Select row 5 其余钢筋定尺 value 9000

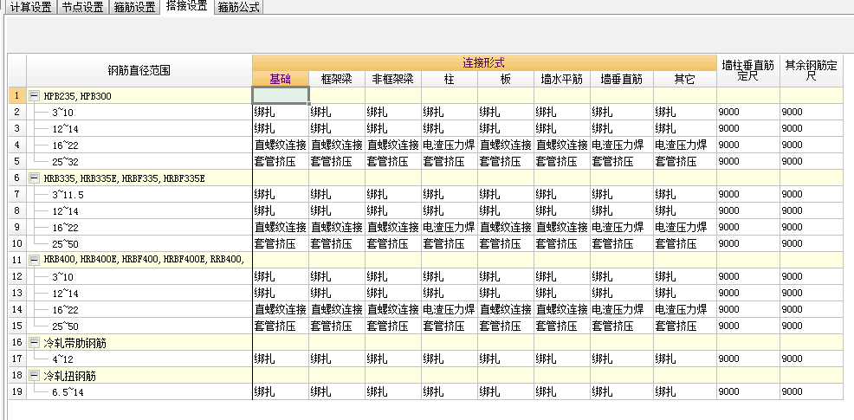811,161
